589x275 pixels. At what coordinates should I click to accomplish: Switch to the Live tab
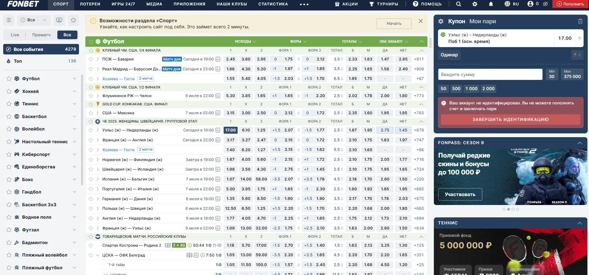pos(15,35)
